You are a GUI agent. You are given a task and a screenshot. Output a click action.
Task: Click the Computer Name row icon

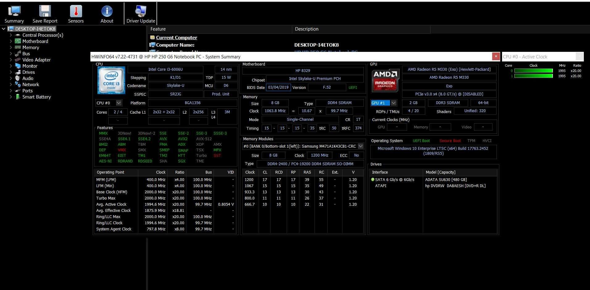pyautogui.click(x=152, y=45)
